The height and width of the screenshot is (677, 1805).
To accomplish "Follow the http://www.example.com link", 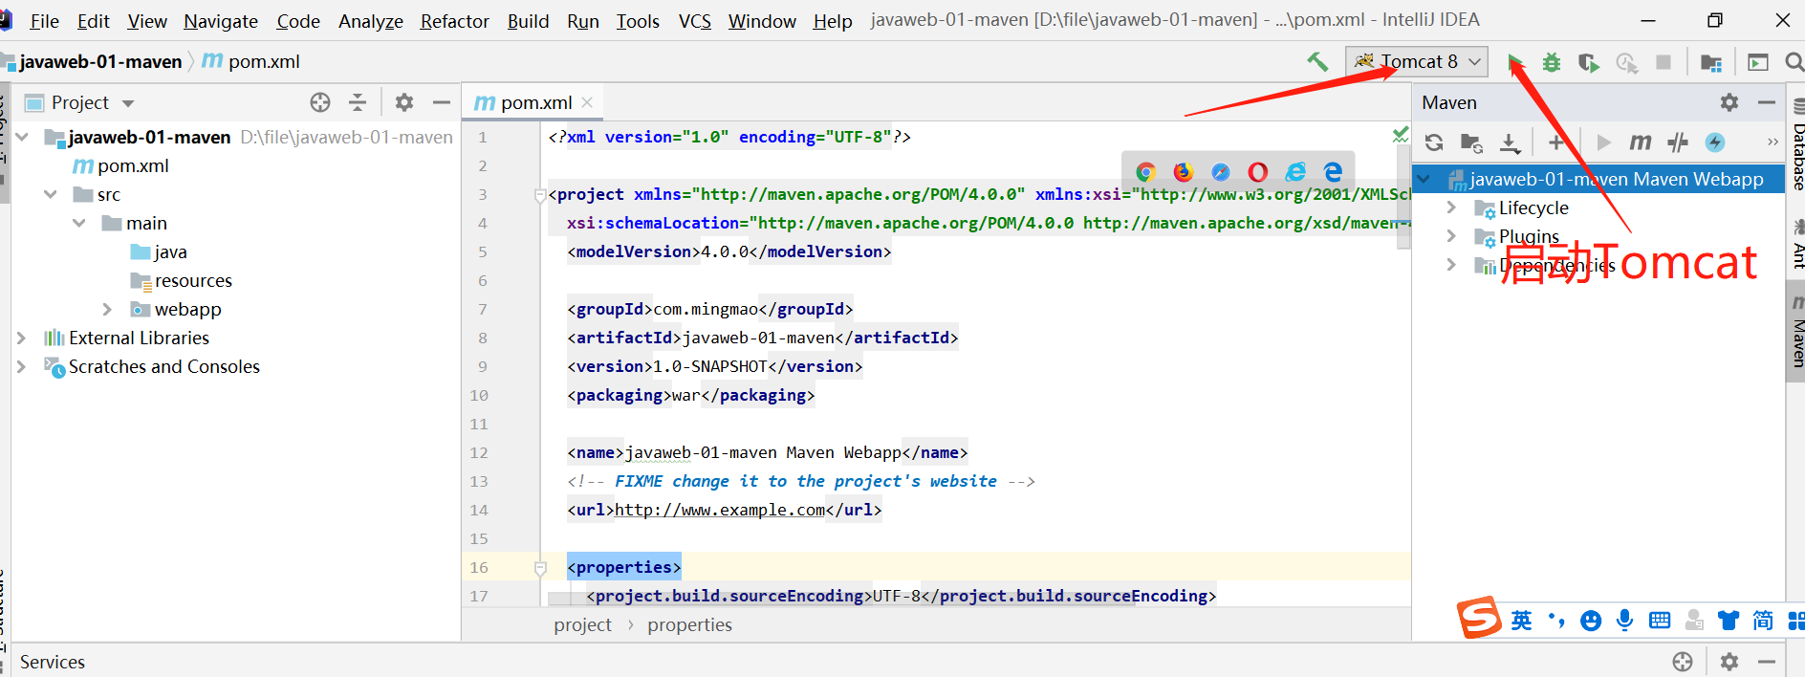I will pyautogui.click(x=720, y=510).
